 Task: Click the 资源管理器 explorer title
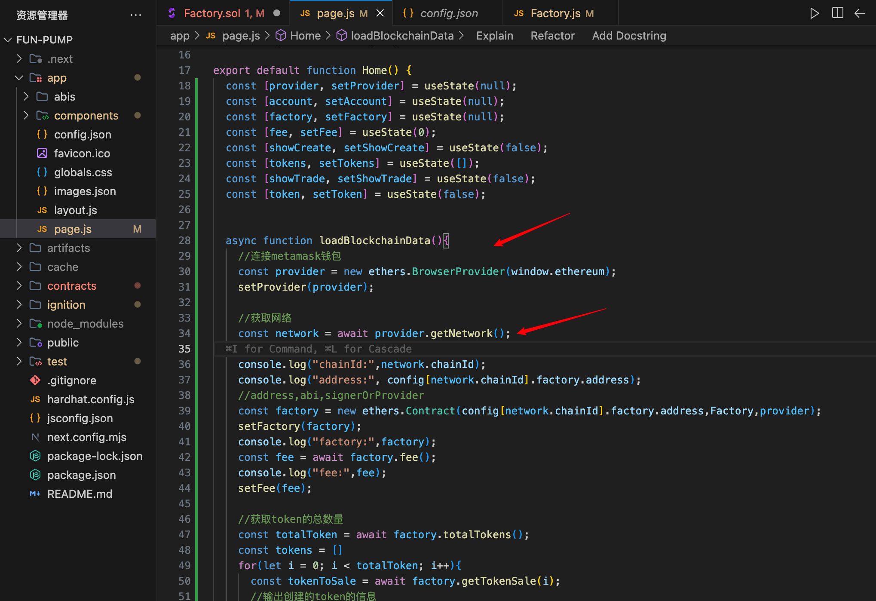point(42,15)
